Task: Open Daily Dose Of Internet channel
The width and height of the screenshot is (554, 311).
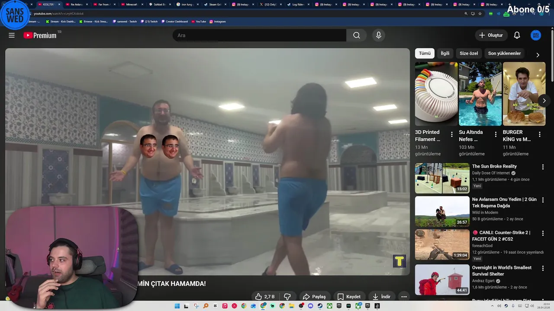Action: point(491,173)
